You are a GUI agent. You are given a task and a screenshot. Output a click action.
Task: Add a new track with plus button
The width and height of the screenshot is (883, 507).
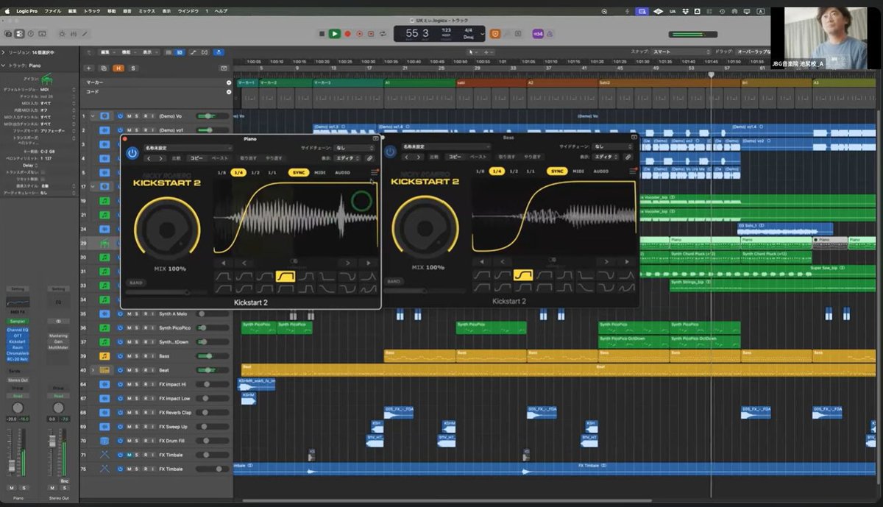[90, 68]
